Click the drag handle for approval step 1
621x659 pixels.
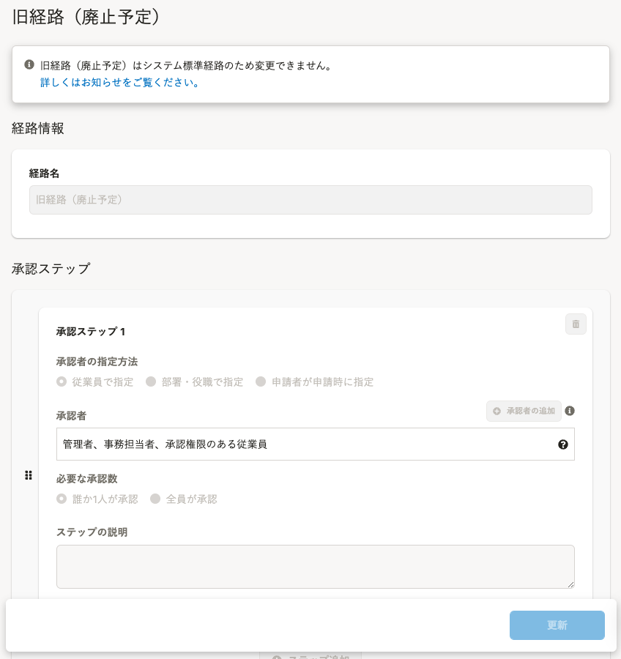click(x=28, y=475)
